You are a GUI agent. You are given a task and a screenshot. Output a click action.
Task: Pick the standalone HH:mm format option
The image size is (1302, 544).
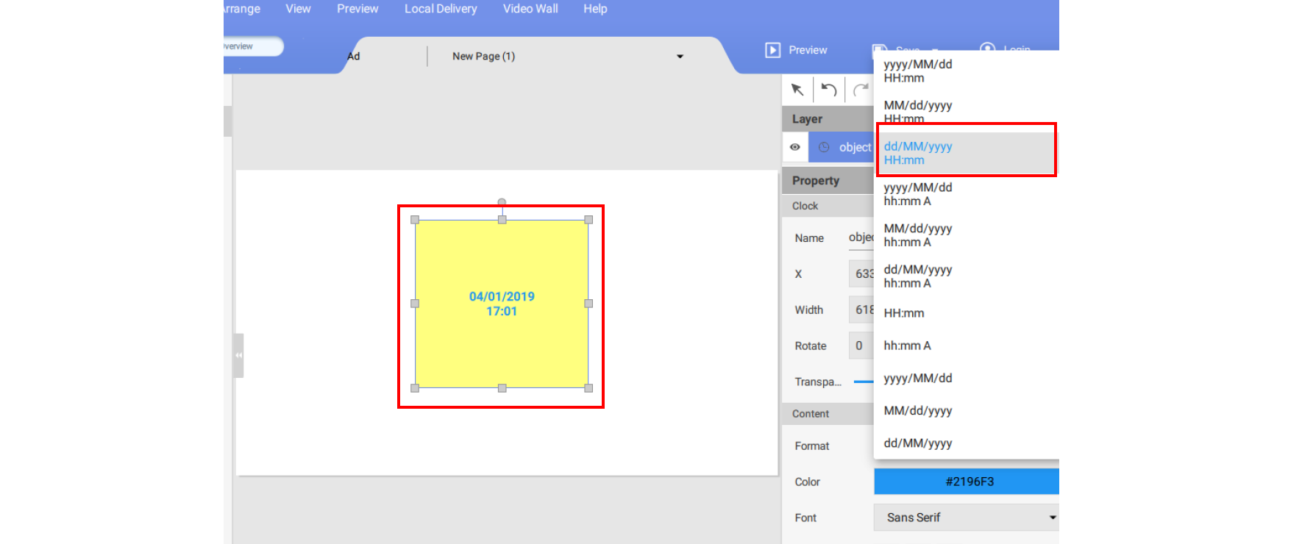pos(904,313)
